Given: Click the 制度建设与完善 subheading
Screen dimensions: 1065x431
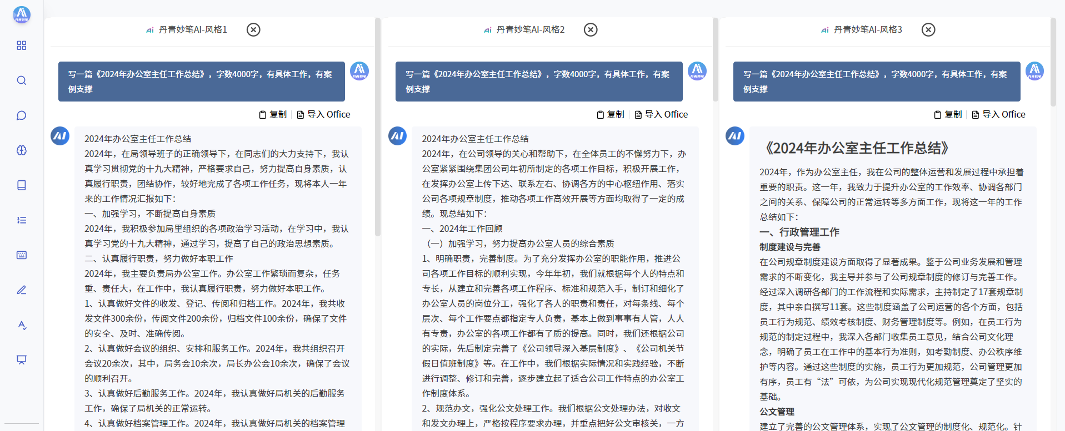Looking at the screenshot, I should click(790, 247).
